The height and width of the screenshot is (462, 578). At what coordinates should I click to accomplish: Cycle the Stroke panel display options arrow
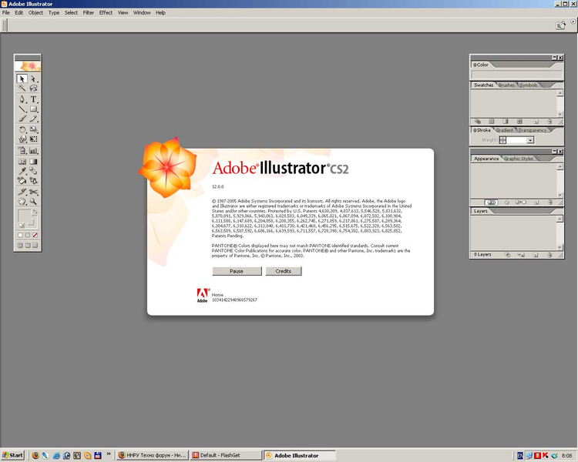pos(476,130)
